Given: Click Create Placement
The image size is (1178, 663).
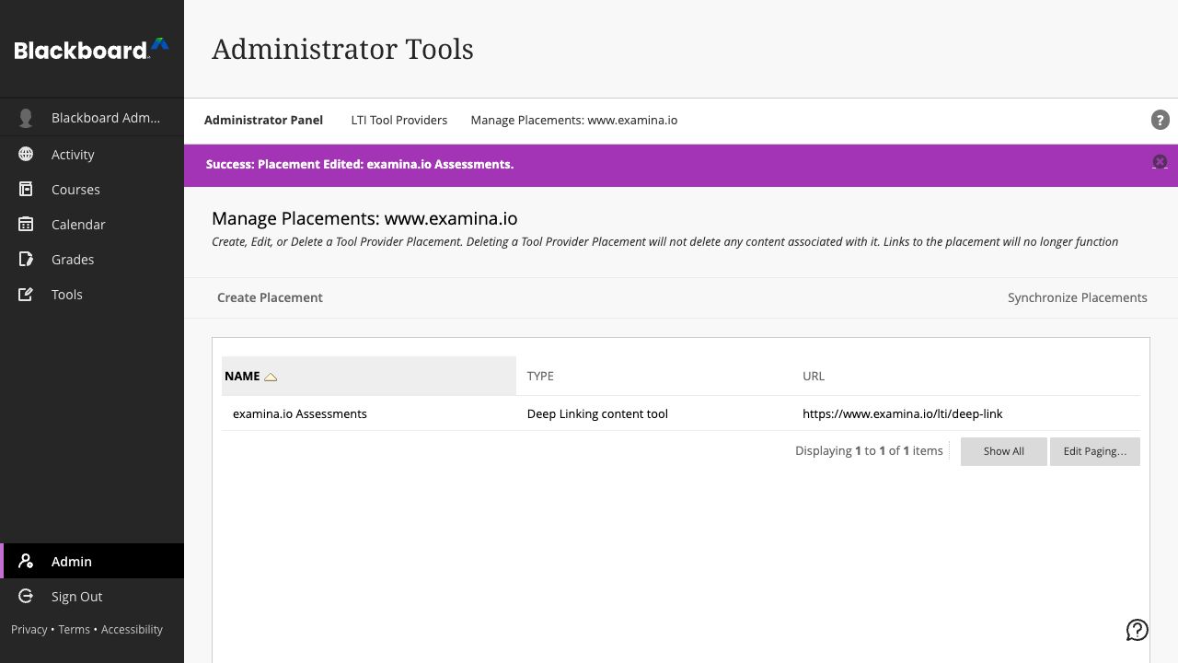Looking at the screenshot, I should [270, 297].
